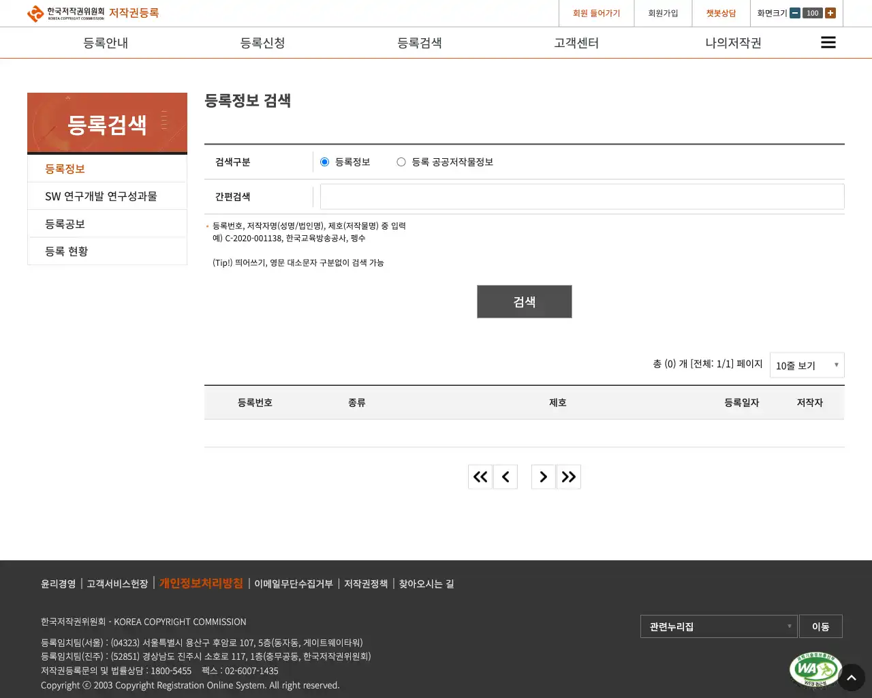Click the 등록검색 sidebar banner heading

tap(107, 124)
